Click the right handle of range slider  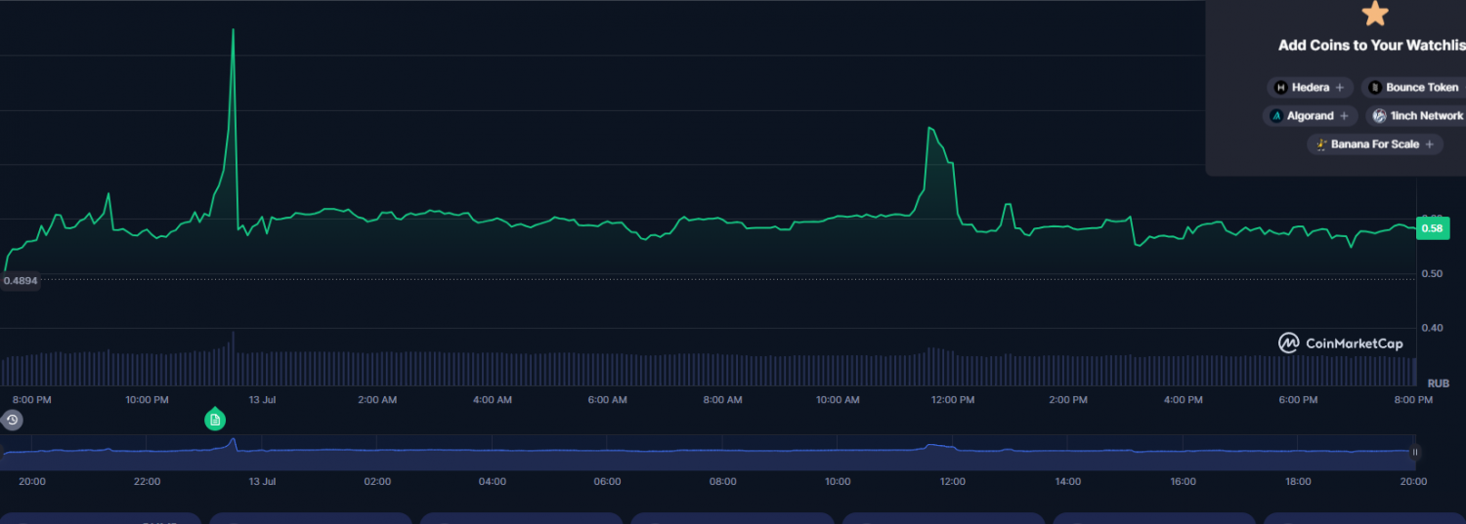tap(1415, 452)
